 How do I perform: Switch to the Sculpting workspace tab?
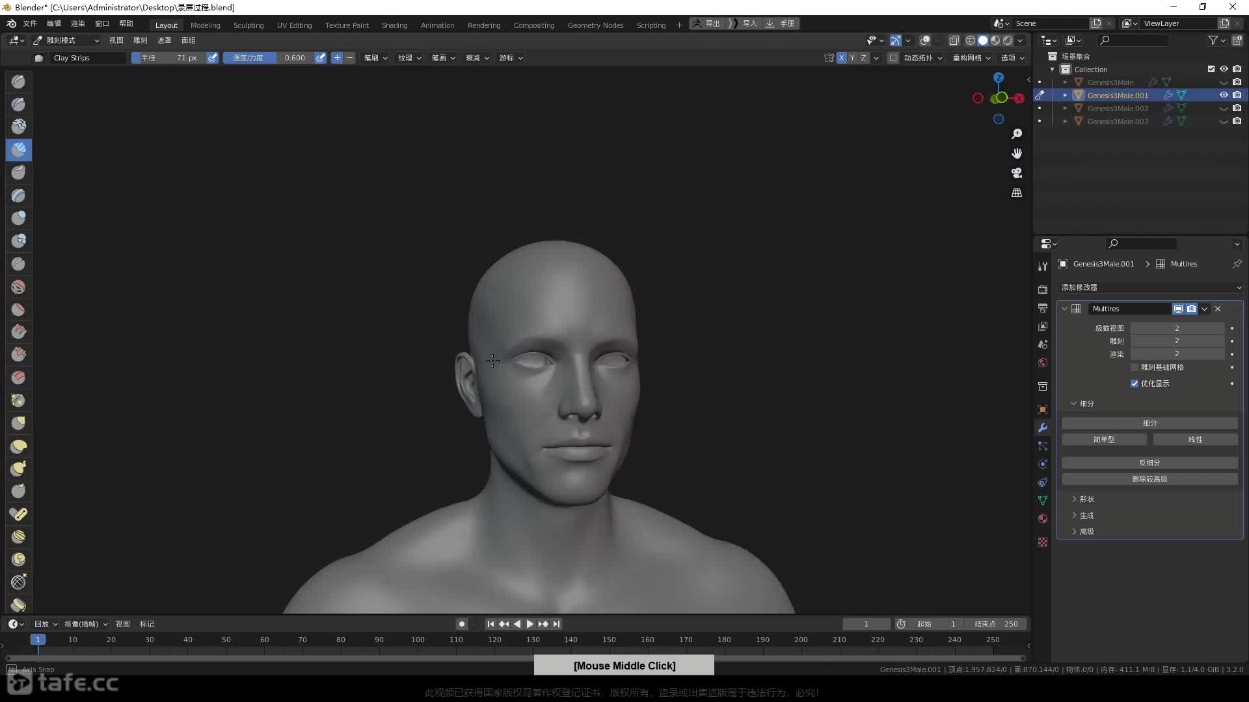tap(248, 25)
